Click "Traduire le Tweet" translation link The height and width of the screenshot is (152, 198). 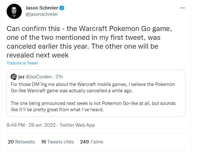point(22,63)
